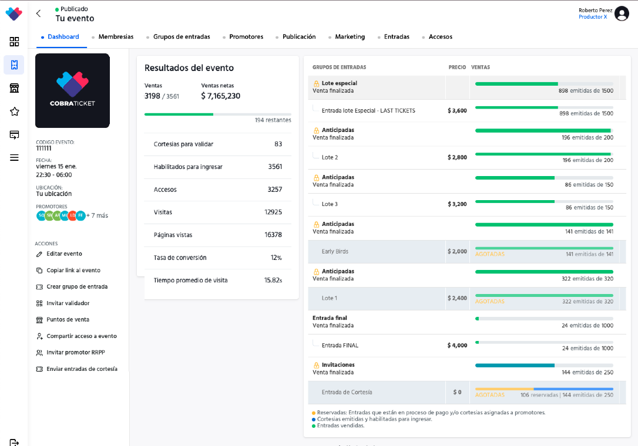
Task: Open the card payments sidebar icon
Action: (x=14, y=134)
